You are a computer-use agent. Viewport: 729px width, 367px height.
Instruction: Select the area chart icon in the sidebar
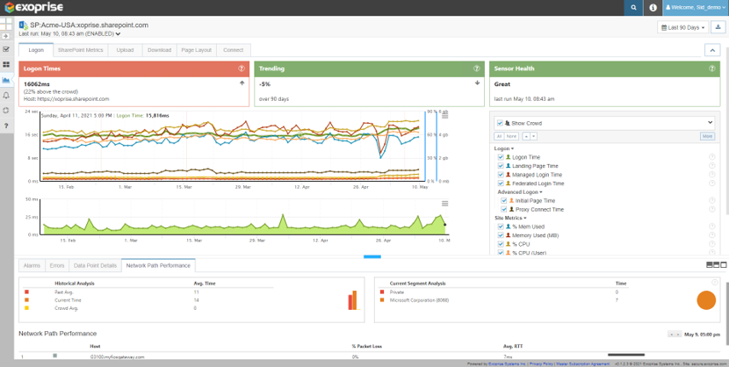point(6,80)
